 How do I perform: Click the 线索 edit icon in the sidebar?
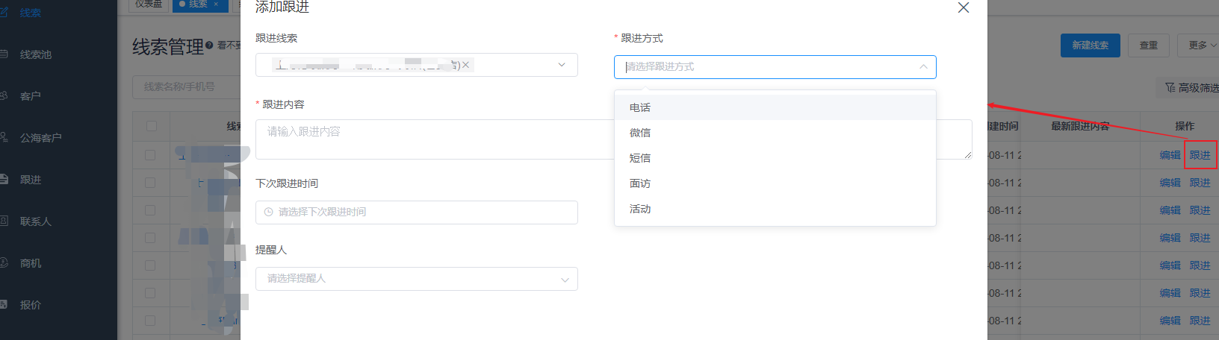tap(4, 13)
